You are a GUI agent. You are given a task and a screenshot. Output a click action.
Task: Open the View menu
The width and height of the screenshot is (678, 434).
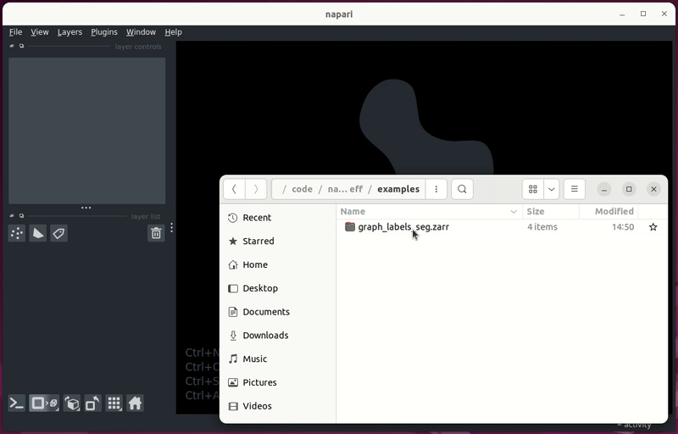[39, 32]
